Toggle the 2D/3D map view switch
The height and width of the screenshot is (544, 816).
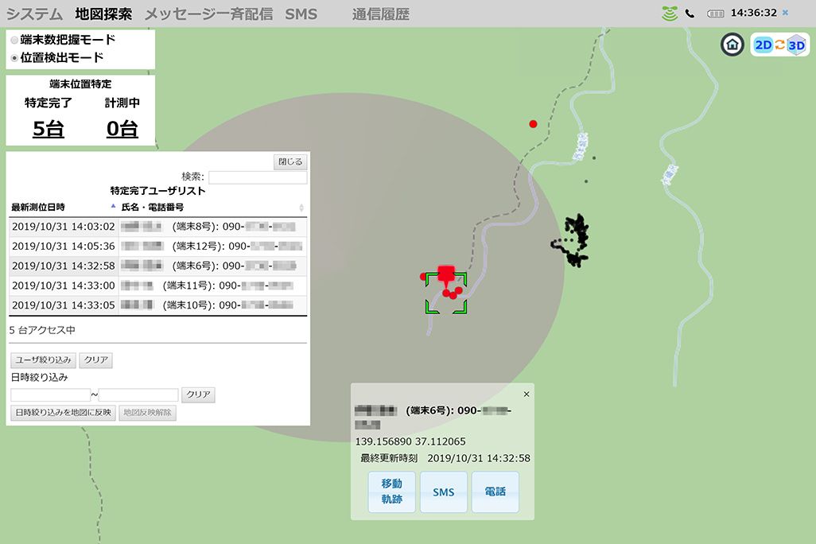click(779, 45)
